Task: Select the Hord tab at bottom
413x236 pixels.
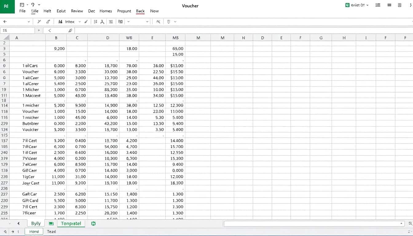Action: (x=34, y=231)
